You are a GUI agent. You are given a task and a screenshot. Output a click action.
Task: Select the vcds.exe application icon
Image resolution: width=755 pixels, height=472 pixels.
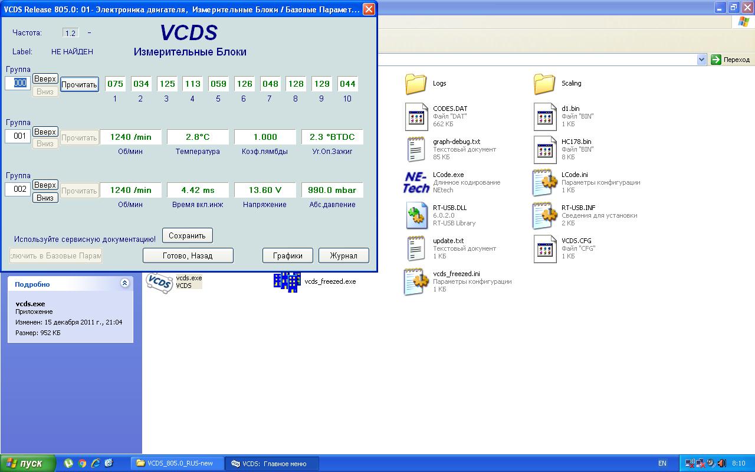[159, 282]
